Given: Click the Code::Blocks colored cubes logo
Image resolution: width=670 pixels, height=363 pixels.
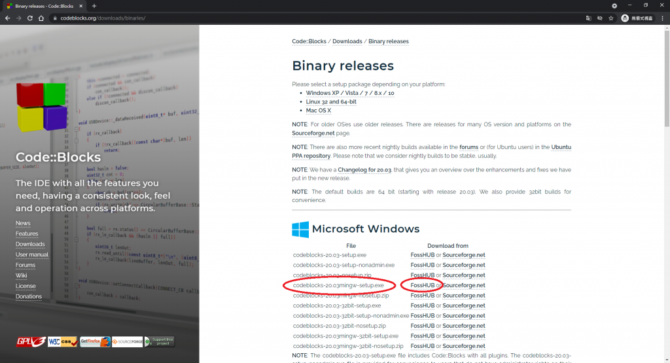Looking at the screenshot, I should pos(41,107).
